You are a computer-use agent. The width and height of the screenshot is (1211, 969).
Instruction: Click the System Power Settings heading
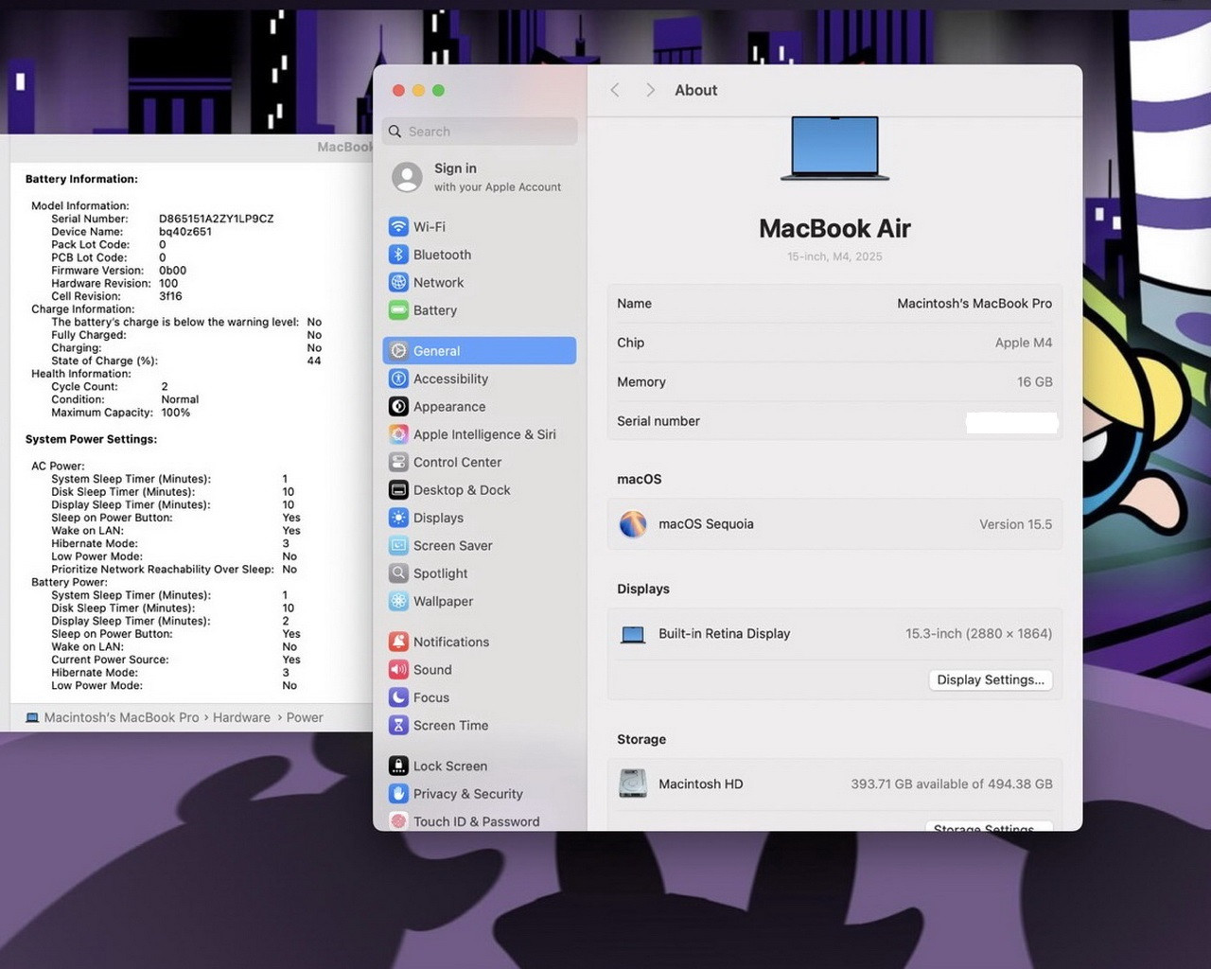[91, 439]
